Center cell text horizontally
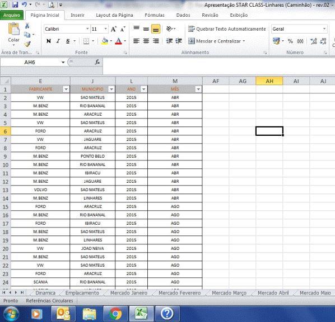This screenshot has width=335, height=322. pyautogui.click(x=146, y=41)
